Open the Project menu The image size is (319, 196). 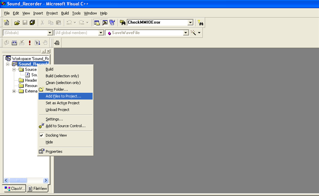52,13
